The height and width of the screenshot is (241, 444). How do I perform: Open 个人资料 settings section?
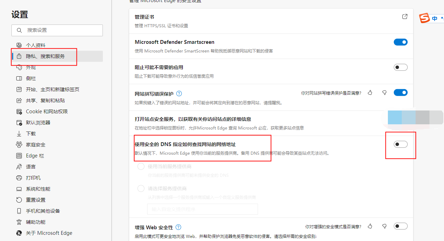(35, 45)
